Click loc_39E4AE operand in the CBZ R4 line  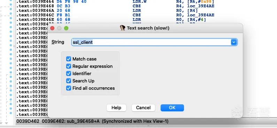(x=201, y=6)
